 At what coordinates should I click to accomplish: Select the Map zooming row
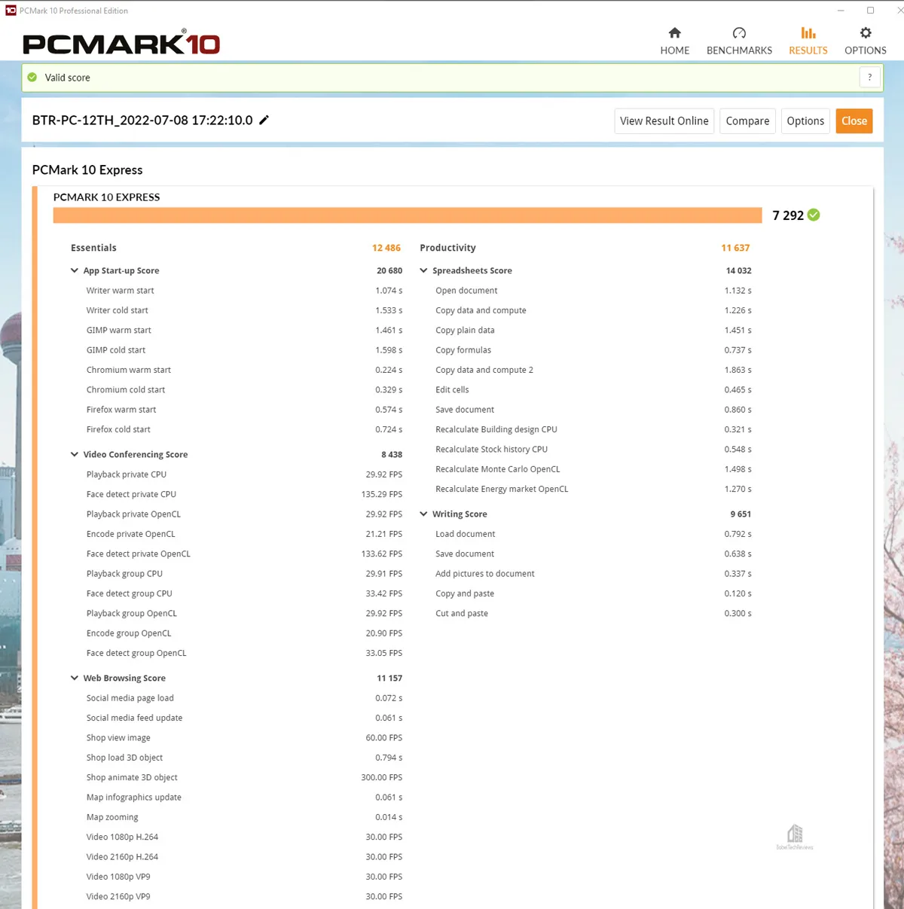click(244, 817)
